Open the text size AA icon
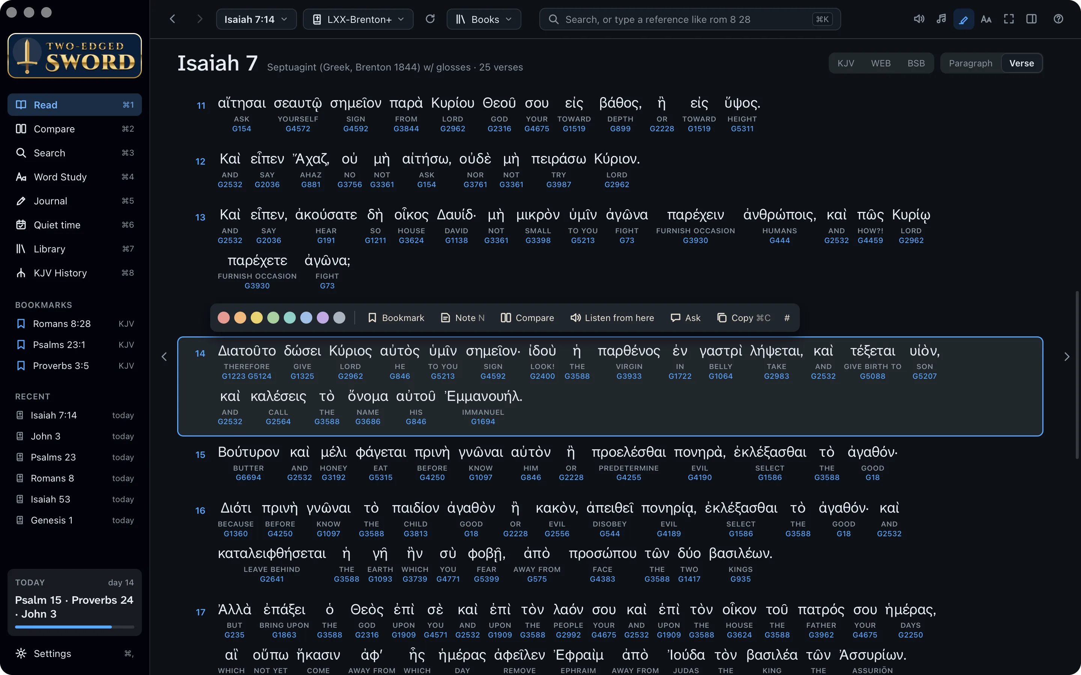Image resolution: width=1081 pixels, height=675 pixels. coord(986,19)
